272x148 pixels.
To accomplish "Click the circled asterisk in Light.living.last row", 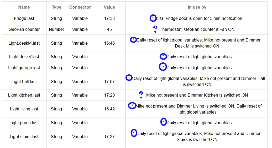I will (132, 105).
